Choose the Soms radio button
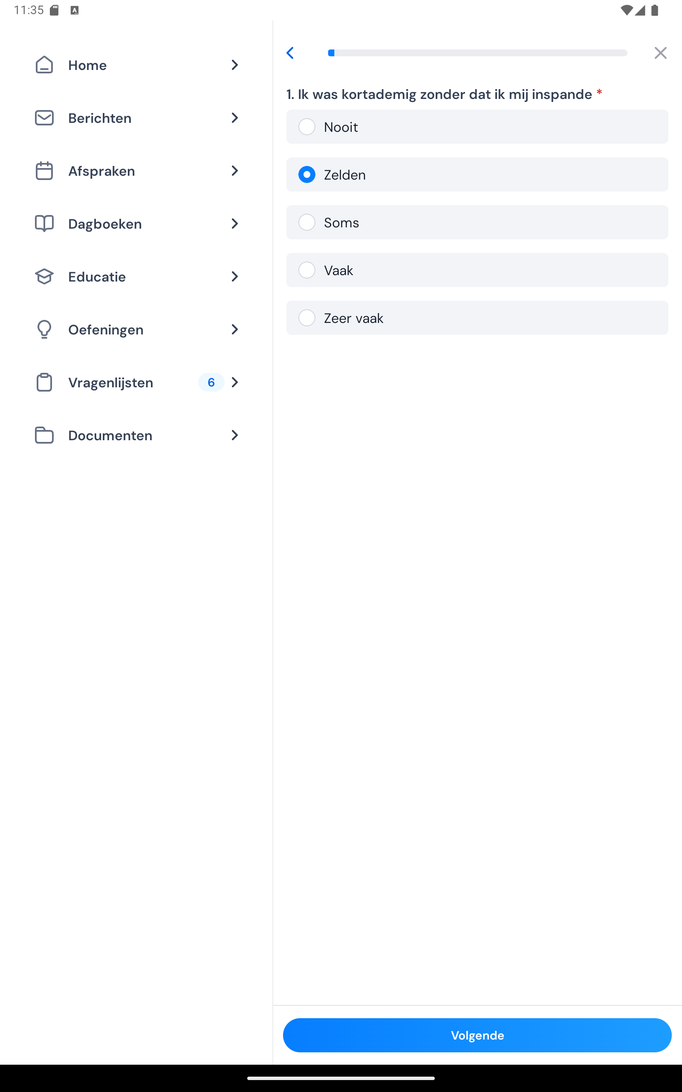Viewport: 682px width, 1092px height. click(x=307, y=223)
